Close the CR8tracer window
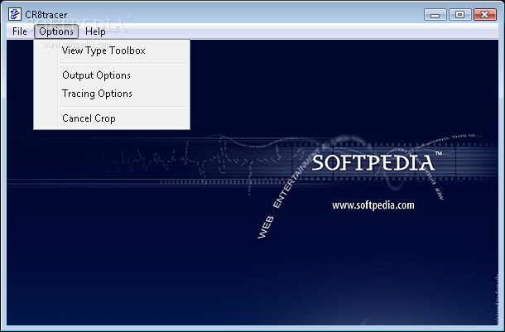The height and width of the screenshot is (332, 505). [x=484, y=15]
